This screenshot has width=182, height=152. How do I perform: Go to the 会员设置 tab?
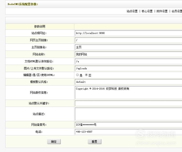point(177,11)
